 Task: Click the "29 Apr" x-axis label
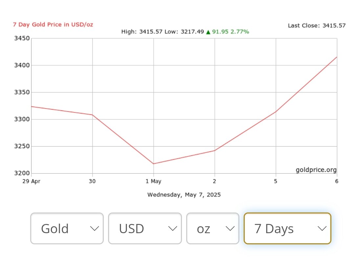coord(32,181)
